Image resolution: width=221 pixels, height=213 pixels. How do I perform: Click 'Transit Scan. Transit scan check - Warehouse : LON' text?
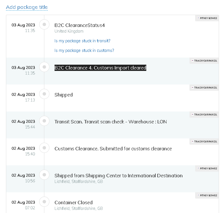coord(110,122)
